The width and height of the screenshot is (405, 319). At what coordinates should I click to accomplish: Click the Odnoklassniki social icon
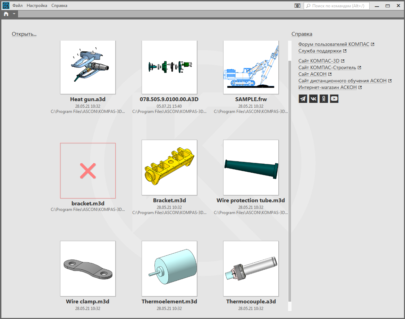(324, 99)
